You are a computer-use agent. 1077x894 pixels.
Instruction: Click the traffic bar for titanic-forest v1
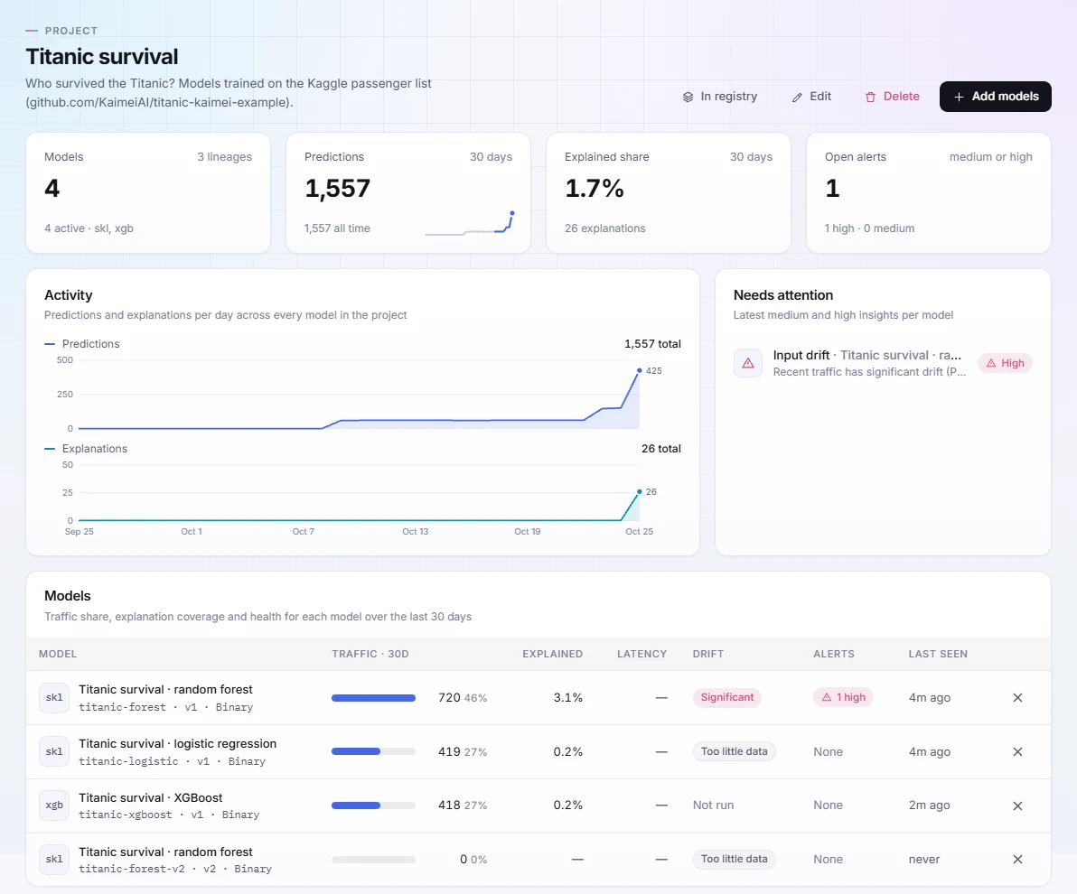[374, 698]
